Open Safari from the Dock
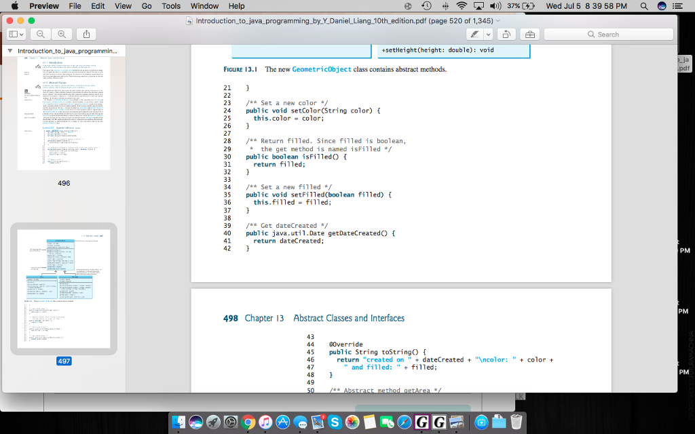 [403, 423]
